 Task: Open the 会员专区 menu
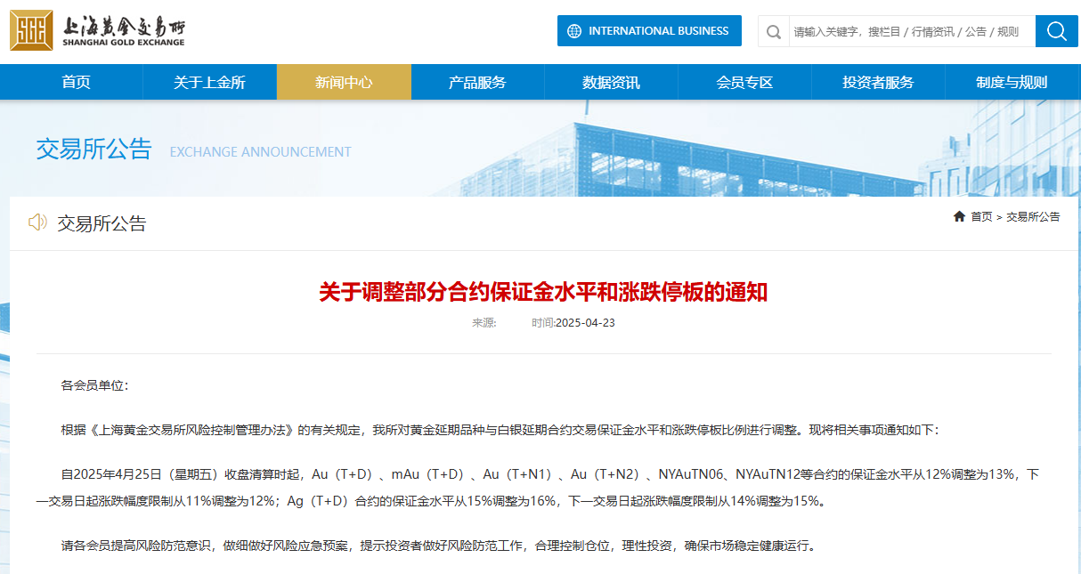click(744, 82)
